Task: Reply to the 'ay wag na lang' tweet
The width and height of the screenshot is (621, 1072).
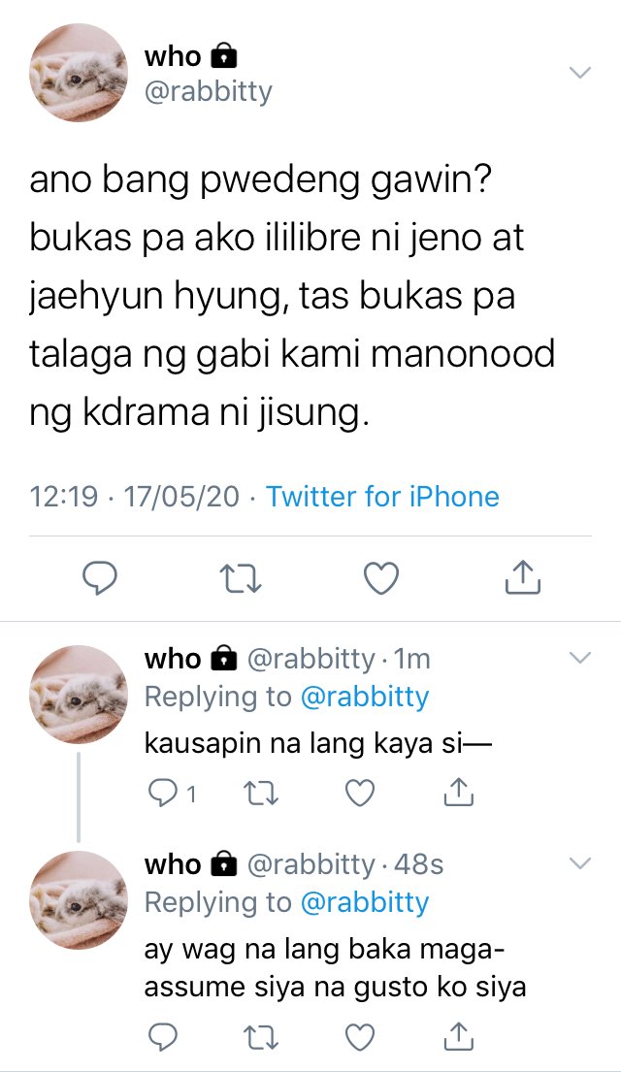Action: (x=163, y=1037)
